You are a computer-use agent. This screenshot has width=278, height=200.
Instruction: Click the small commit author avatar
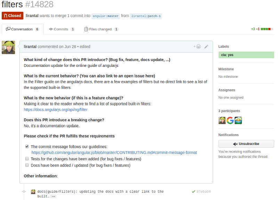click(33, 192)
